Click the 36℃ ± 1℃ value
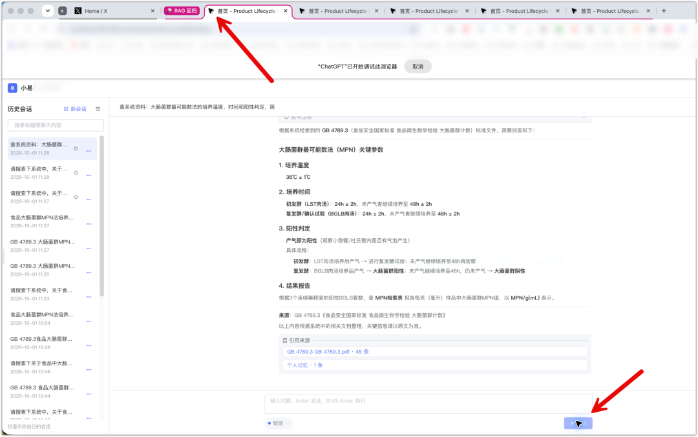 click(x=298, y=177)
